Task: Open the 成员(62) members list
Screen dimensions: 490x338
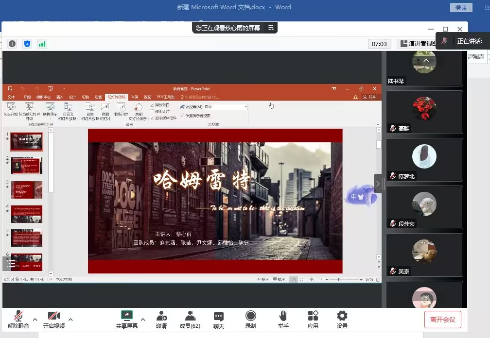Action: 190,320
